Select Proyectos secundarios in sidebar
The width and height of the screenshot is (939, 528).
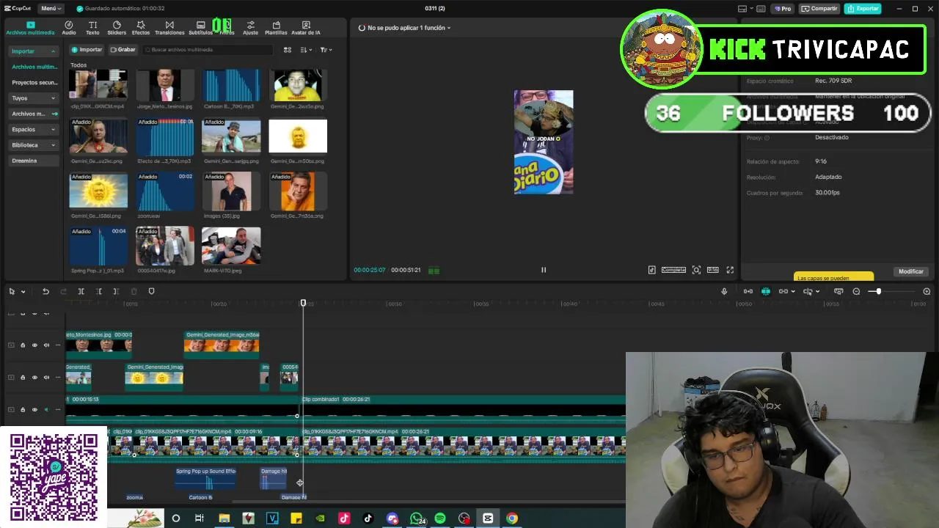pyautogui.click(x=34, y=82)
